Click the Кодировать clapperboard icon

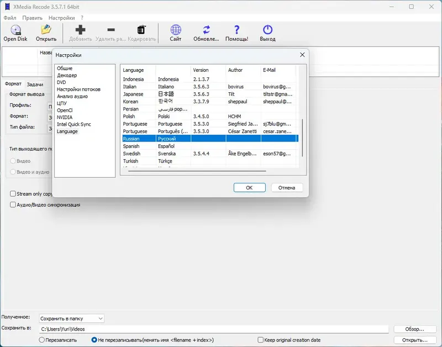[x=141, y=30]
